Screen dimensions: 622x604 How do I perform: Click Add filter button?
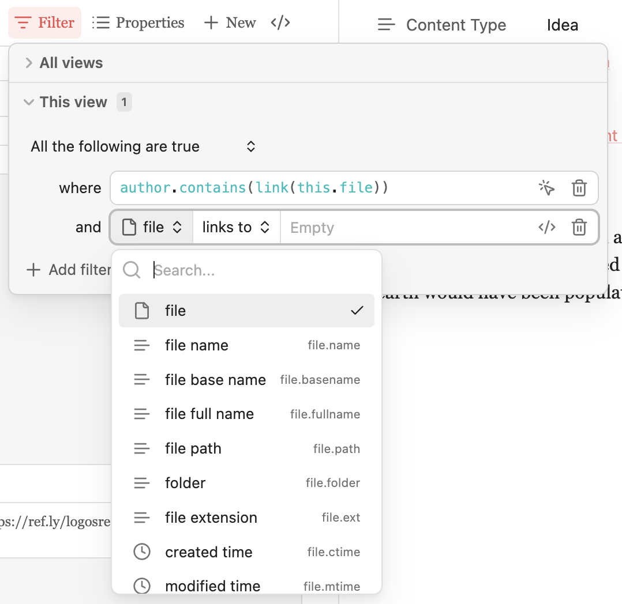pos(68,270)
